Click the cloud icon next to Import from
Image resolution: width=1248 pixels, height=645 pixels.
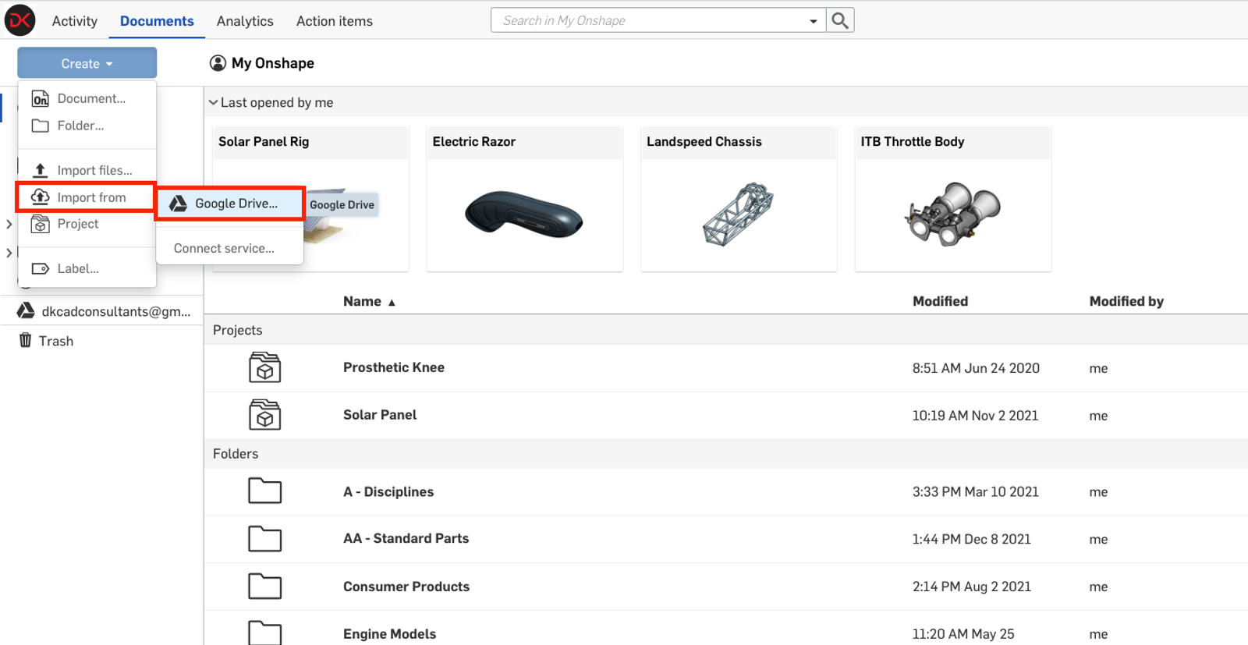[x=40, y=197]
